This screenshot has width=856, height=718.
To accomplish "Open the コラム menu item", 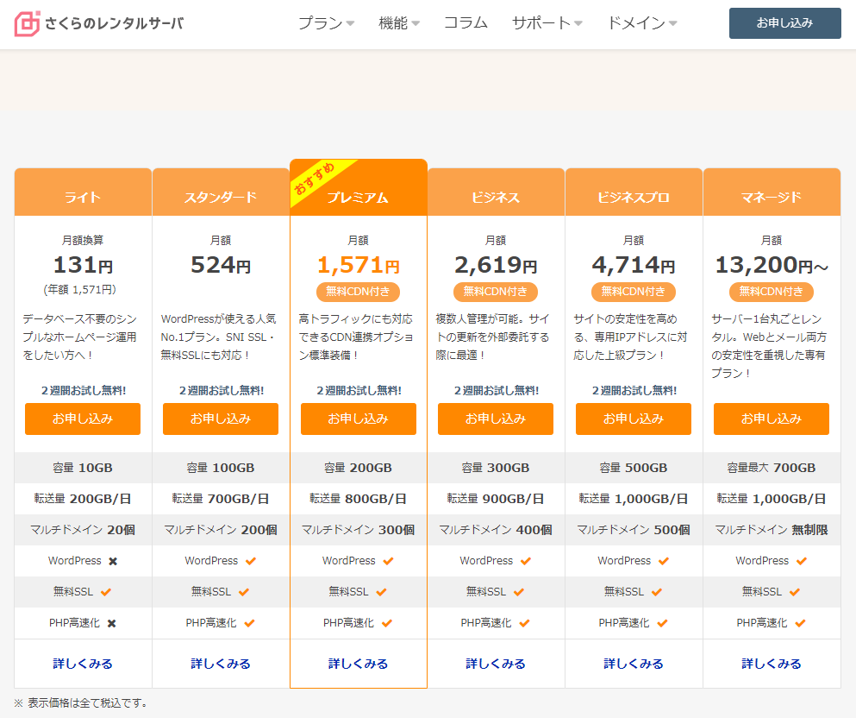I will [x=465, y=23].
